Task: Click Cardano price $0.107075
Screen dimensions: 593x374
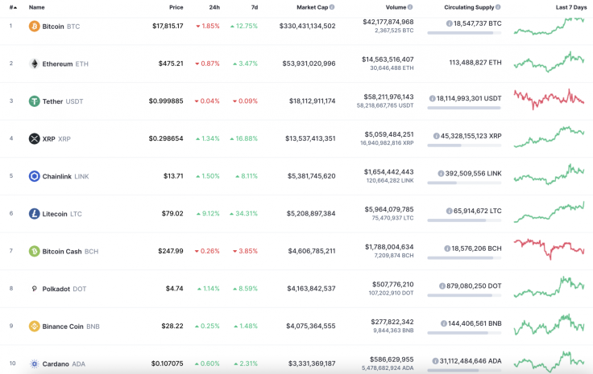Action: [x=167, y=364]
